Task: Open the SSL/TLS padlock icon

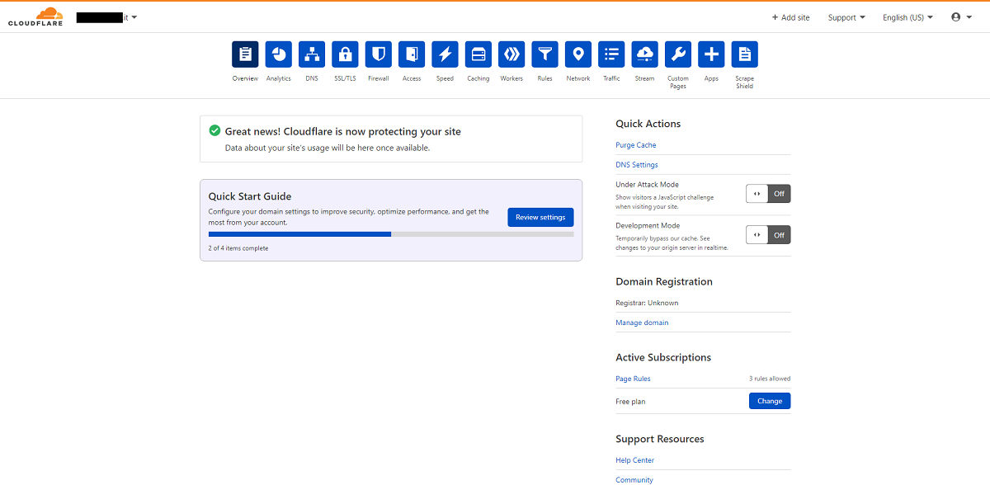Action: [x=345, y=54]
